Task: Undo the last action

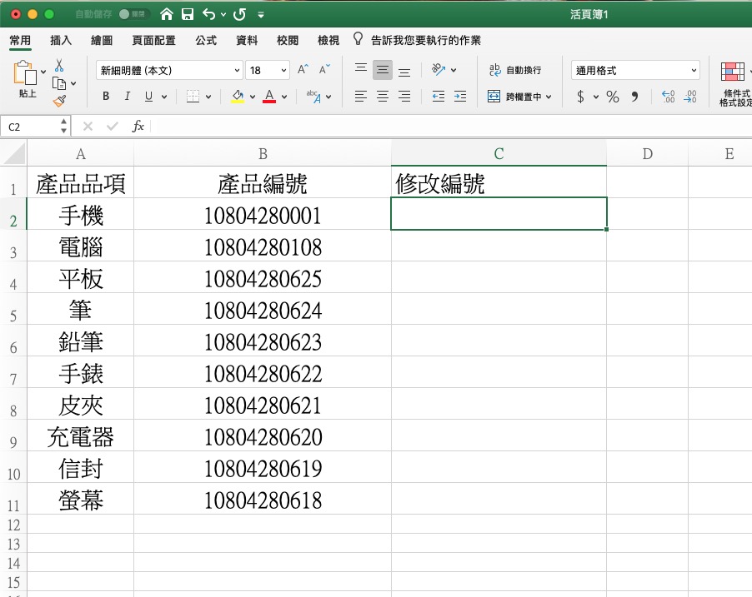Action: (x=208, y=14)
